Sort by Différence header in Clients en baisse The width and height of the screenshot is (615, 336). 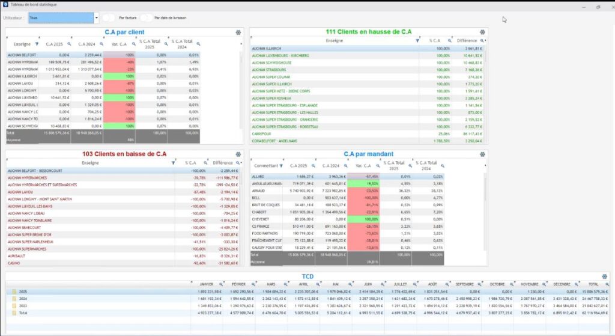point(223,162)
